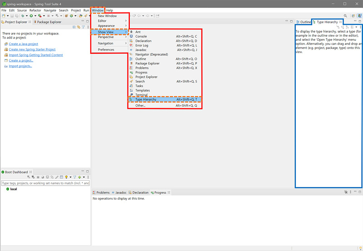This screenshot has height=251, width=363.
Task: Open the New wizard dropdown arrow
Action: pyautogui.click(x=8, y=16)
